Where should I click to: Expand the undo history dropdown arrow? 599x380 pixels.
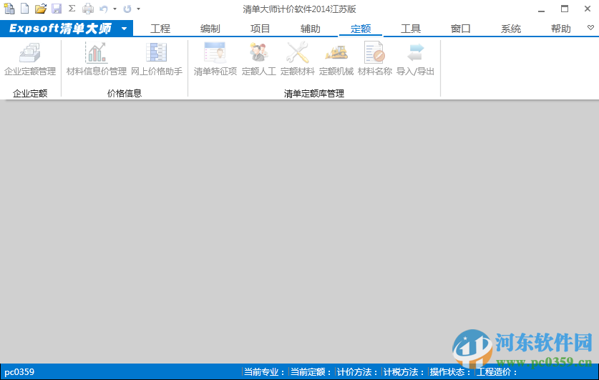pos(115,9)
